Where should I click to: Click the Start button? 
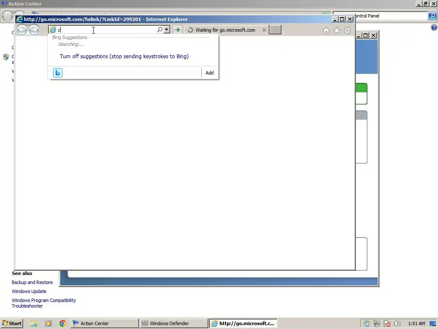[x=12, y=323]
